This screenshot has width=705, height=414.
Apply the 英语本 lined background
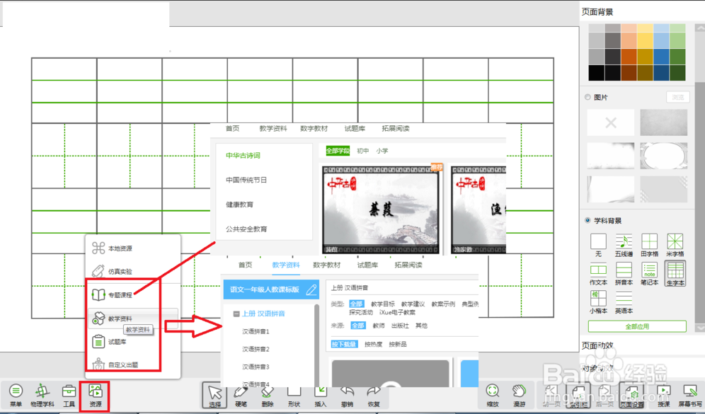(624, 302)
